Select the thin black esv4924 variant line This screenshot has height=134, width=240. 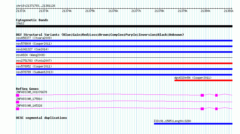(124, 58)
